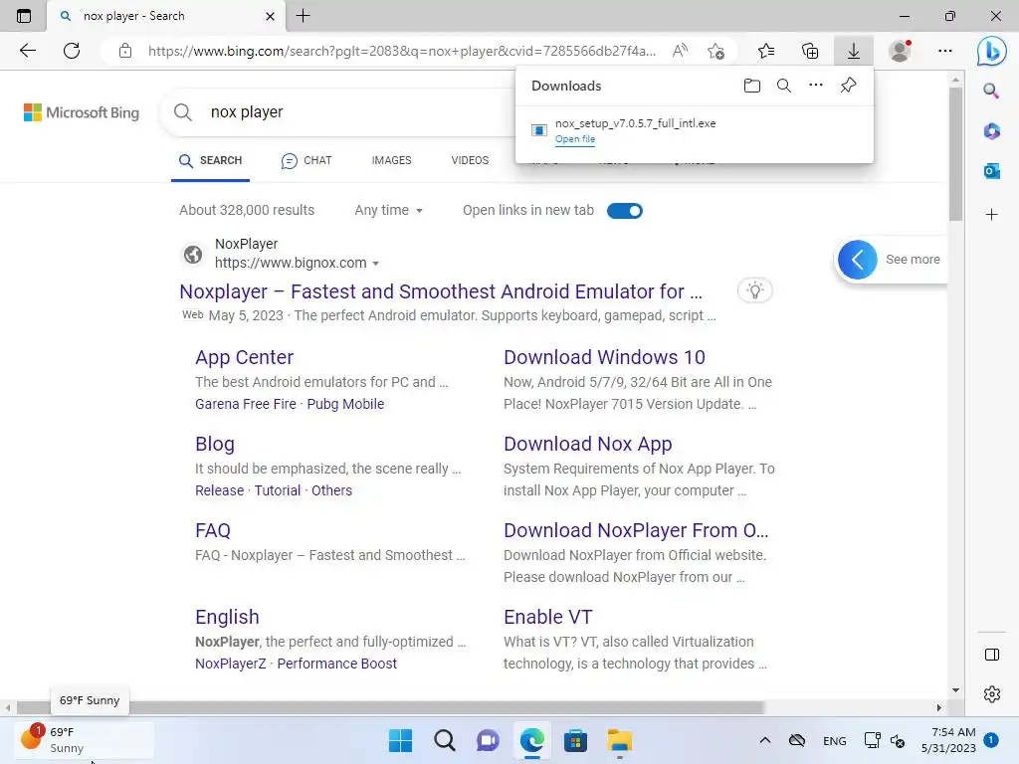
Task: Switch to the CHAT tab
Action: pos(306,160)
